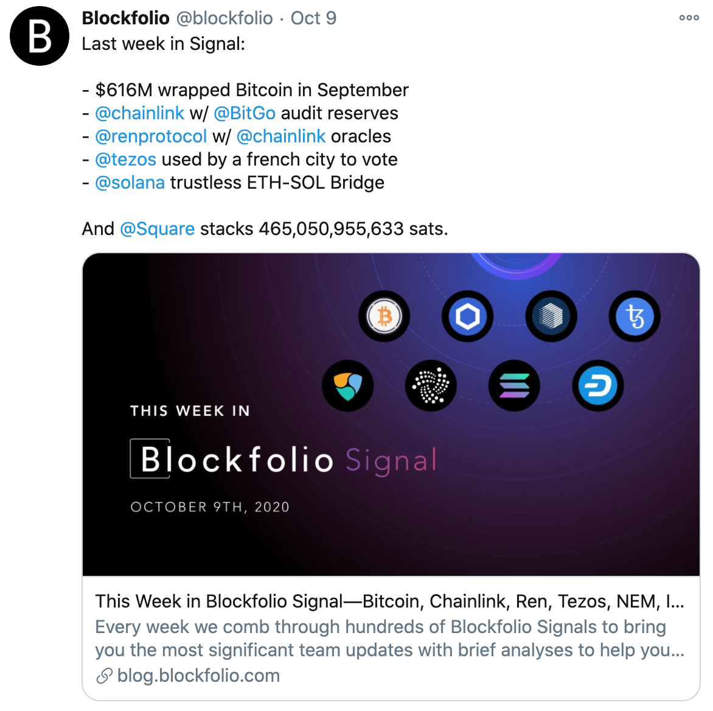Select the Solana gradient icon in the banner
Image resolution: width=713 pixels, height=711 pixels.
(514, 385)
